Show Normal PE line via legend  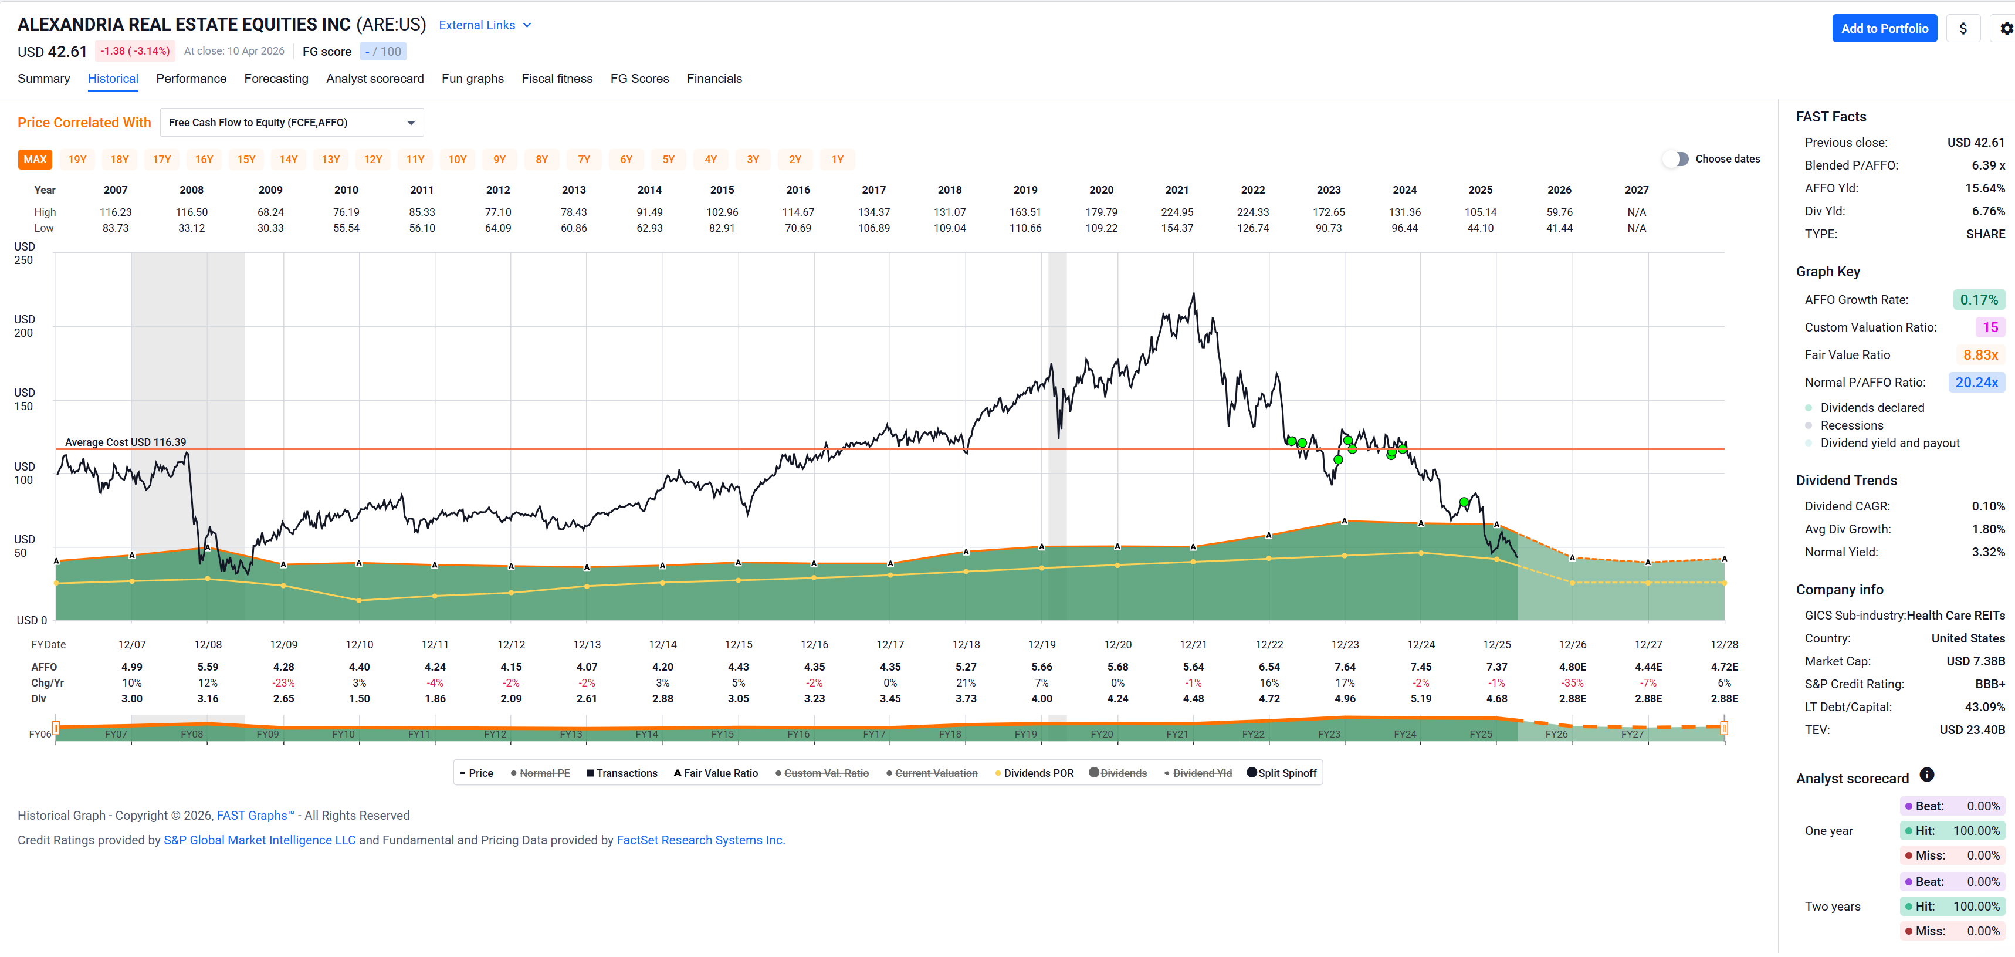(x=540, y=773)
